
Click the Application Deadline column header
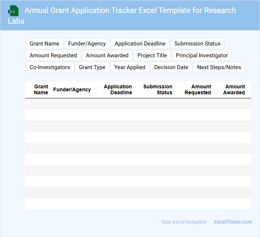(118, 89)
